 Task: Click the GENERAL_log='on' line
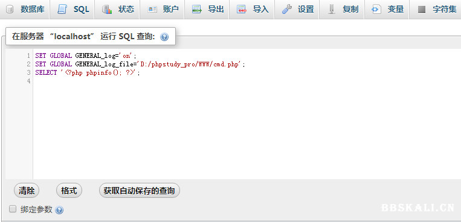86,55
